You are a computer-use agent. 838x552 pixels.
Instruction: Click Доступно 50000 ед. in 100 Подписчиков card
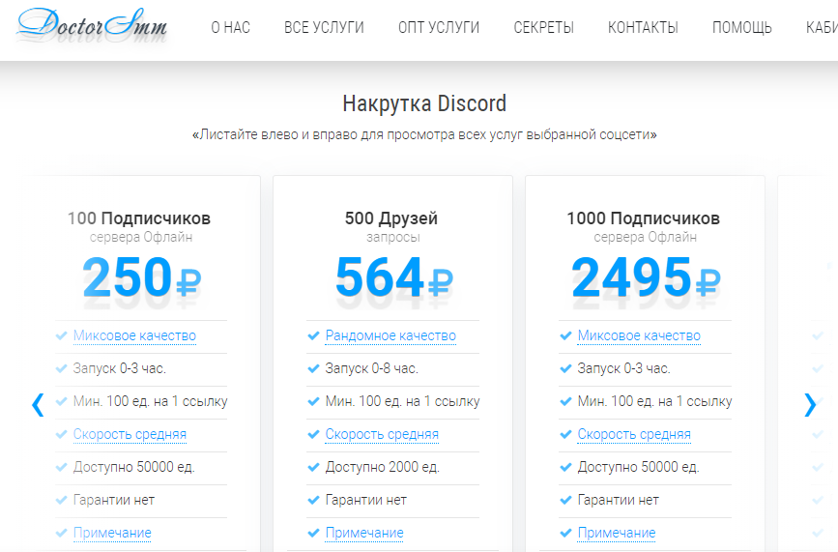point(134,467)
